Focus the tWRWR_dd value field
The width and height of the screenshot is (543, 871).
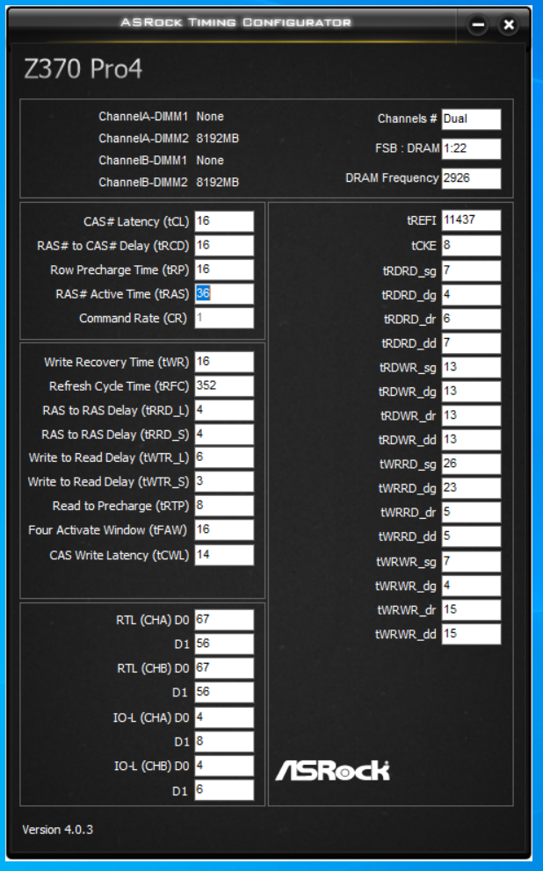[471, 634]
